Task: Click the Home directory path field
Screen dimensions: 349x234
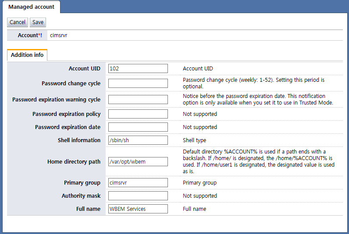Action: tap(138, 162)
